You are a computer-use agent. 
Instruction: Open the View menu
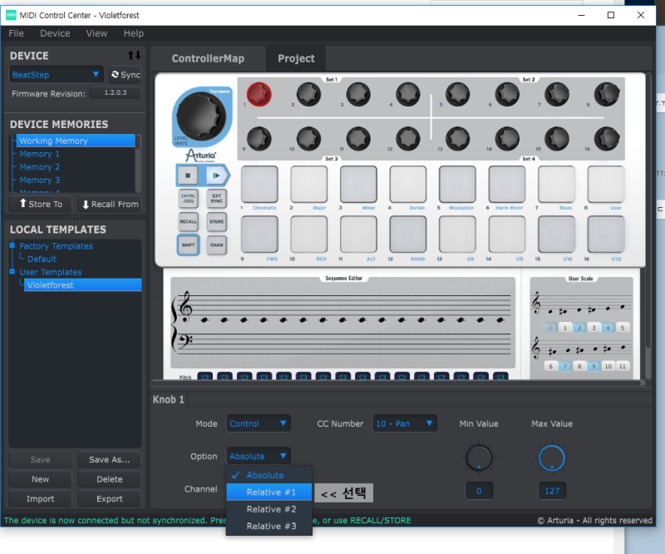[96, 33]
